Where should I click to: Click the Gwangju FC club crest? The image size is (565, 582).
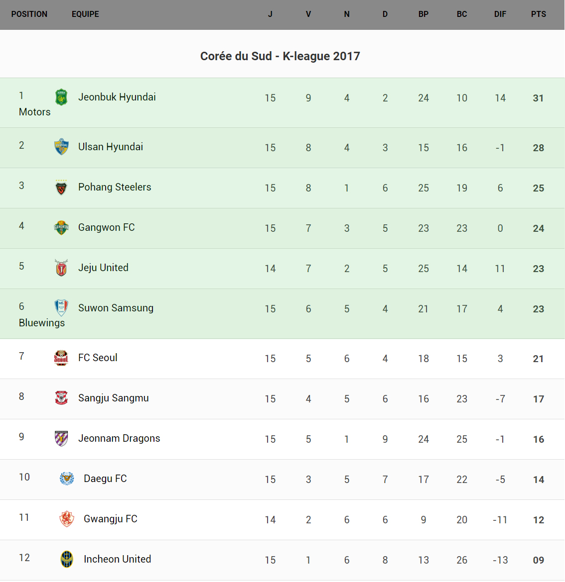click(x=67, y=519)
